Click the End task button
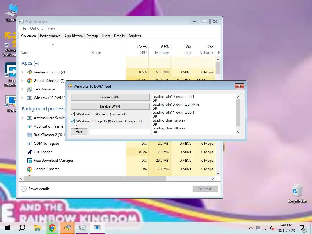Screen dimensions: 312x234 pos(205,189)
